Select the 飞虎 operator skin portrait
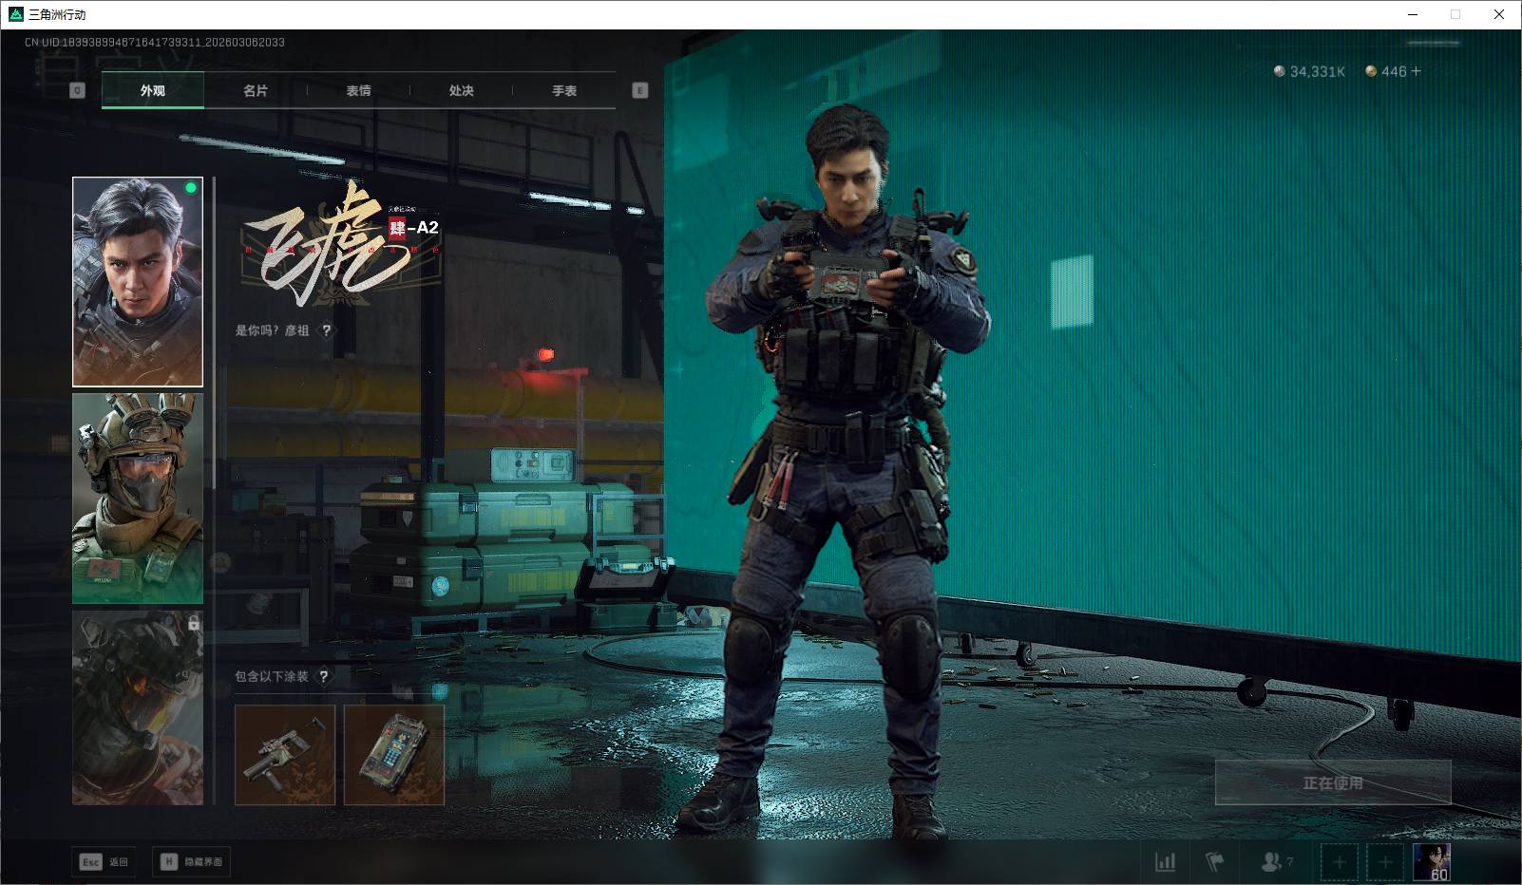 tap(138, 282)
